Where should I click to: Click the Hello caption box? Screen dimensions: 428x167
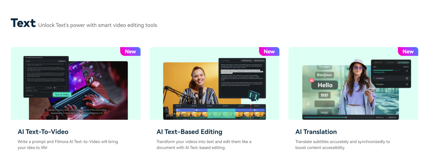(x=325, y=85)
